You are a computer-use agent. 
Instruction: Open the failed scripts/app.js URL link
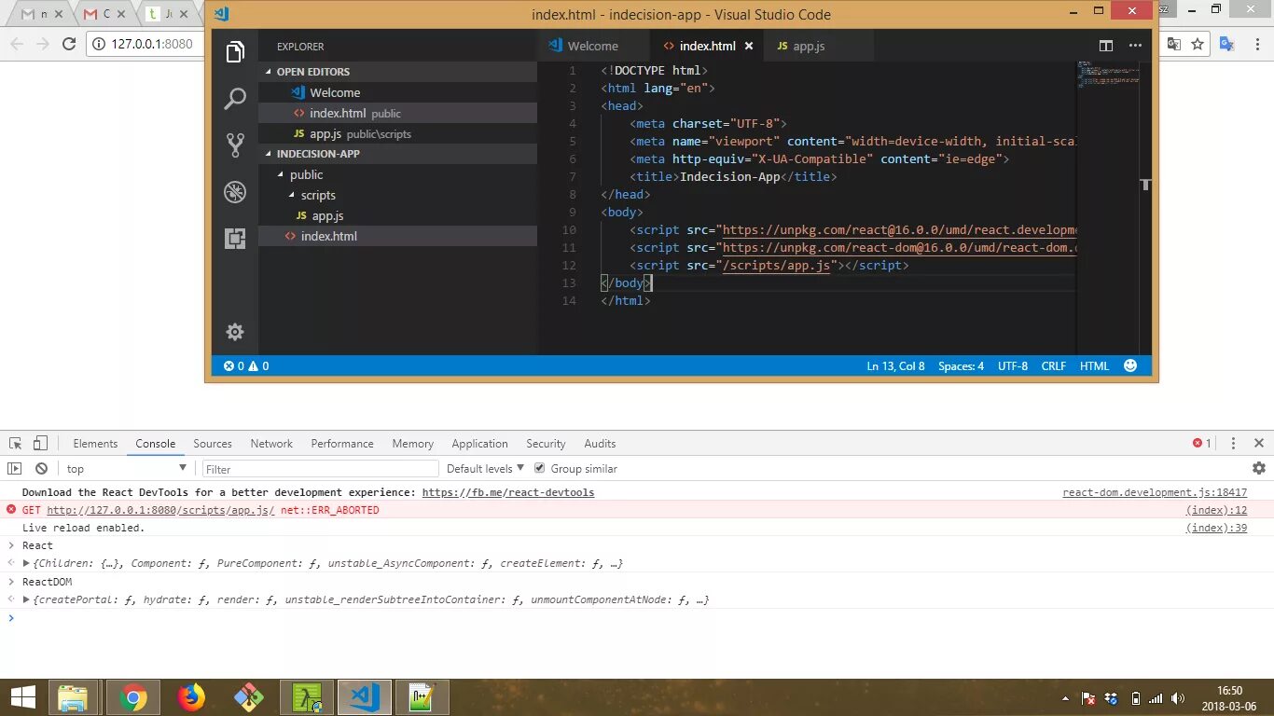(x=160, y=510)
